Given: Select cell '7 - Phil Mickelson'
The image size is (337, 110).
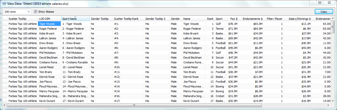Looking at the screenshot, I should [75, 53].
